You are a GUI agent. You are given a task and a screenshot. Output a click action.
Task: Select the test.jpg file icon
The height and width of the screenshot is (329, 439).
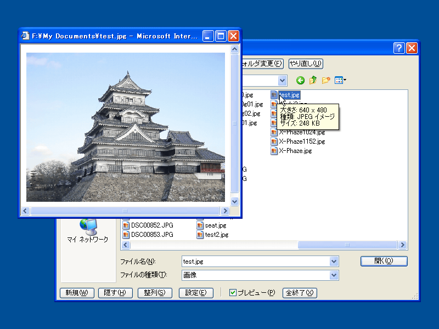pos(274,95)
